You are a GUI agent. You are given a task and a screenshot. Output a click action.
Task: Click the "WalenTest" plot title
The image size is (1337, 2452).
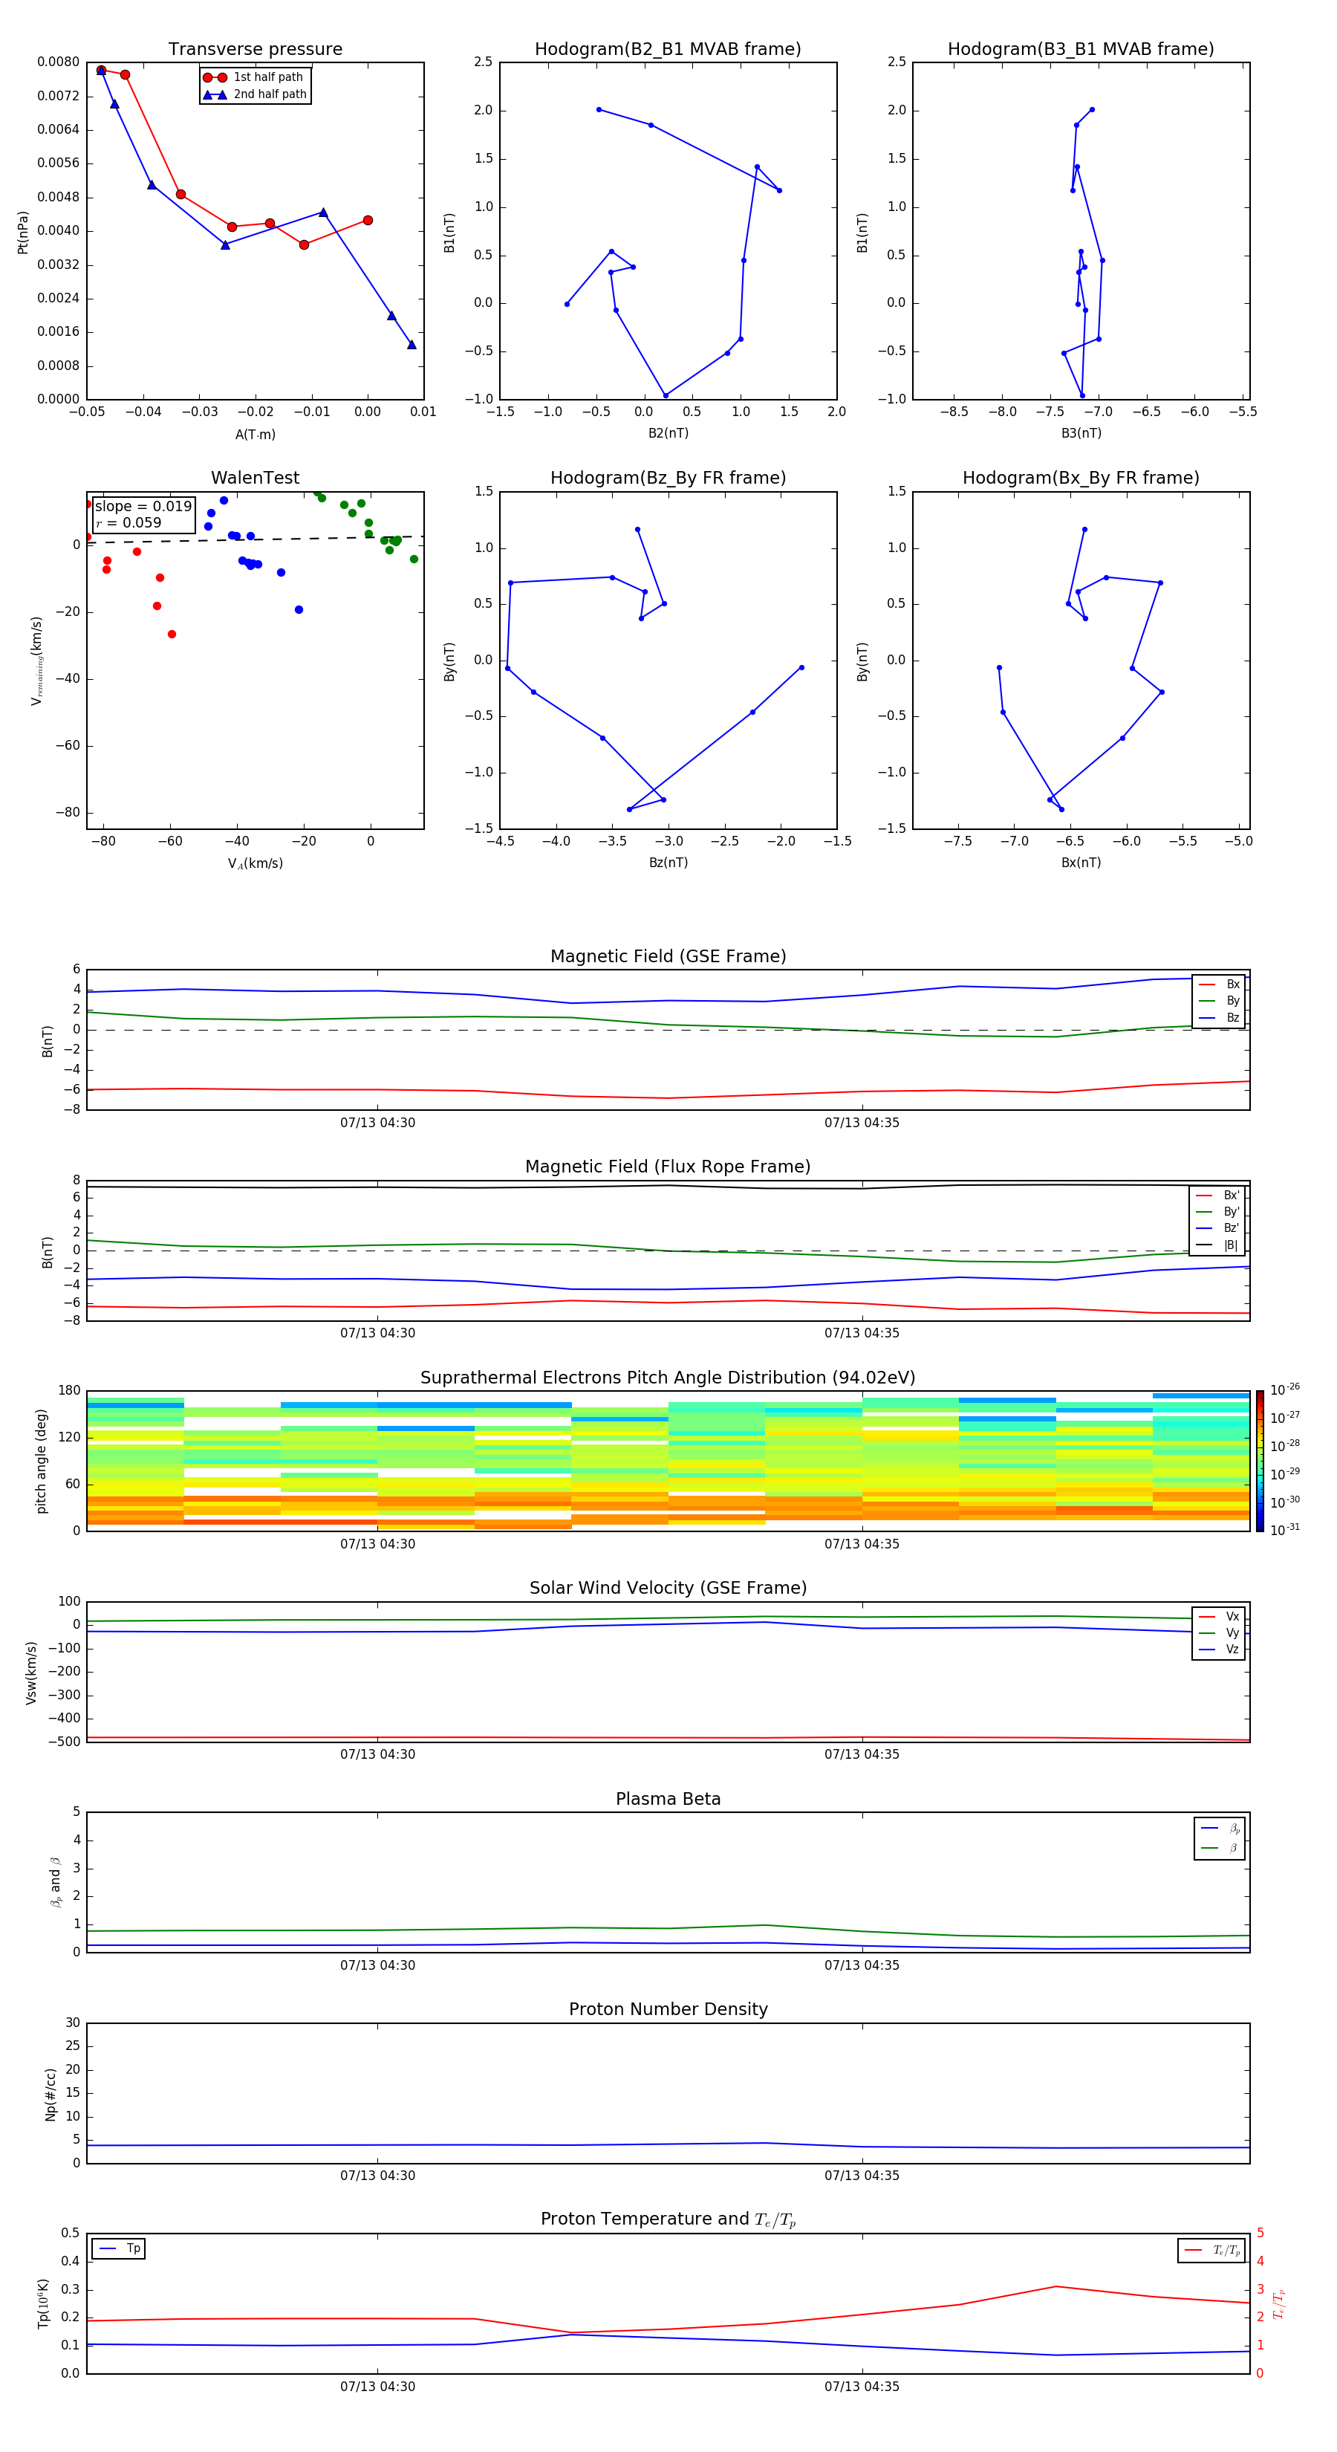255,478
